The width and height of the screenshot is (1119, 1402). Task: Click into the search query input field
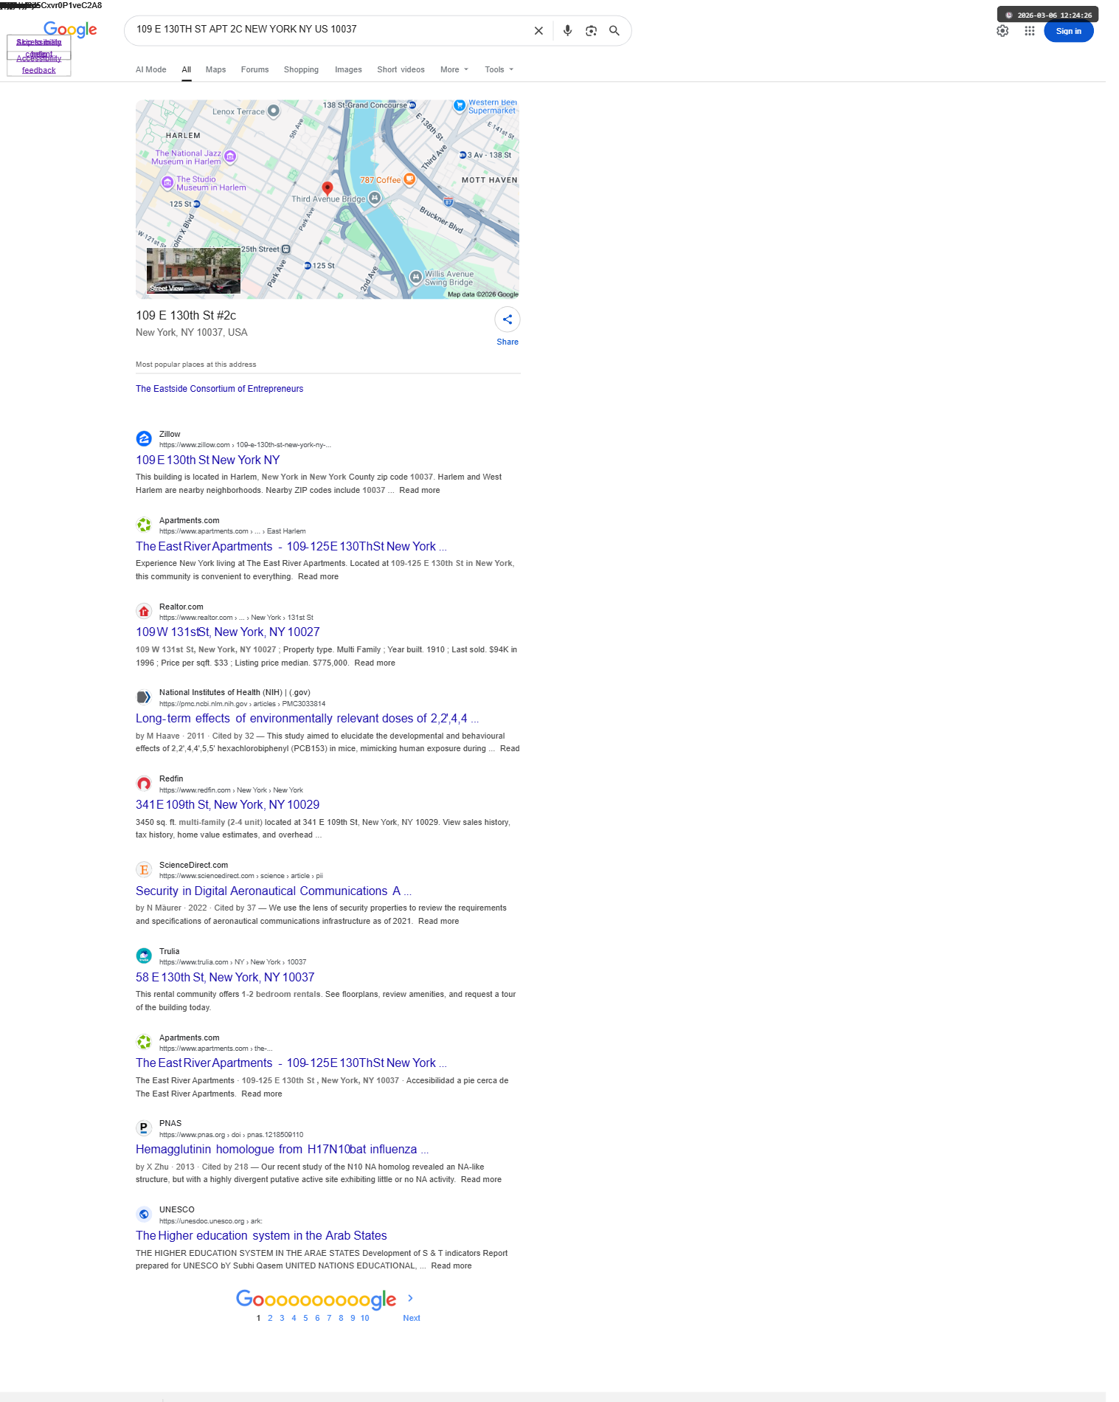(x=328, y=30)
